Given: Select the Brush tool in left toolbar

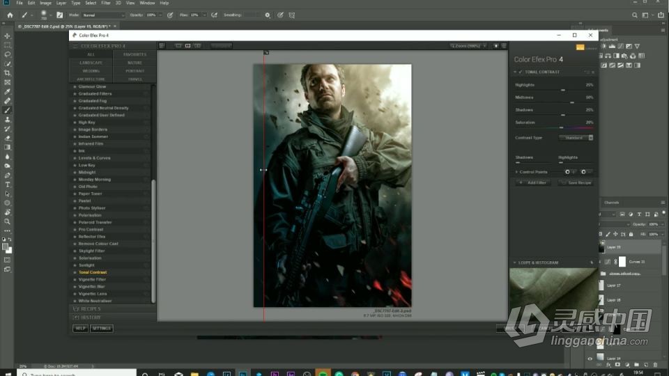Looking at the screenshot, I should tap(7, 111).
